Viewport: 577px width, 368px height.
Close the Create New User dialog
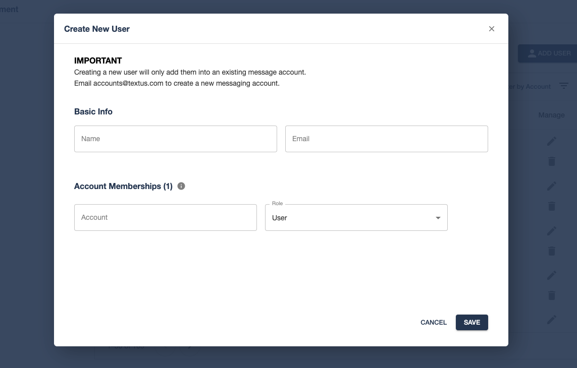click(491, 29)
